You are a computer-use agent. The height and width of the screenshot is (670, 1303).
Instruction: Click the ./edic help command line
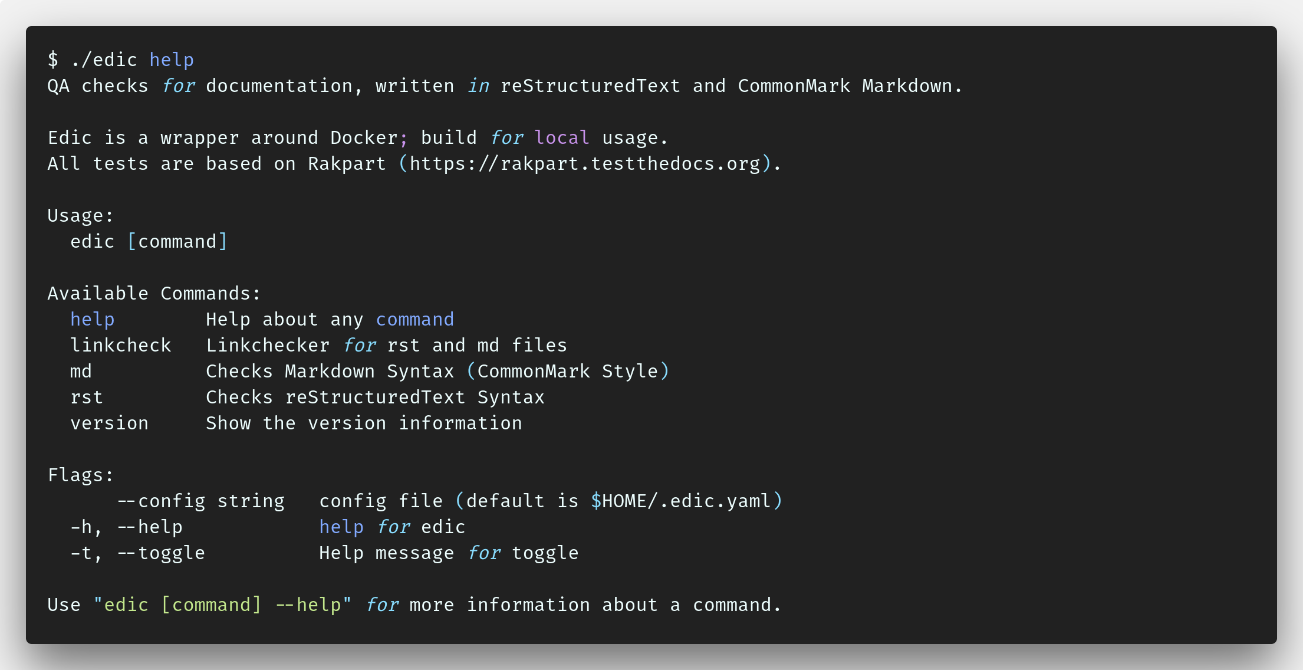tap(121, 60)
